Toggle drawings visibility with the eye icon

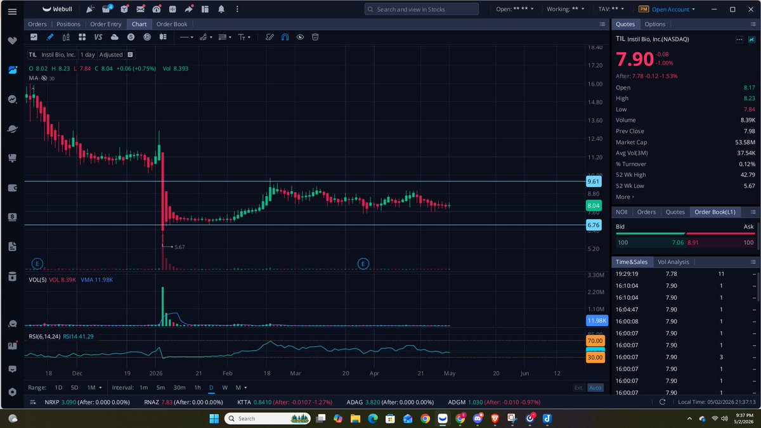pos(300,37)
